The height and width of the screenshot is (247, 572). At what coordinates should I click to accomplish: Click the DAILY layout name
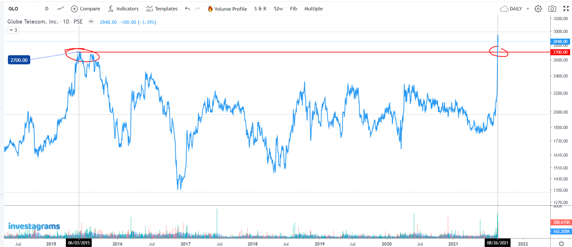click(516, 9)
